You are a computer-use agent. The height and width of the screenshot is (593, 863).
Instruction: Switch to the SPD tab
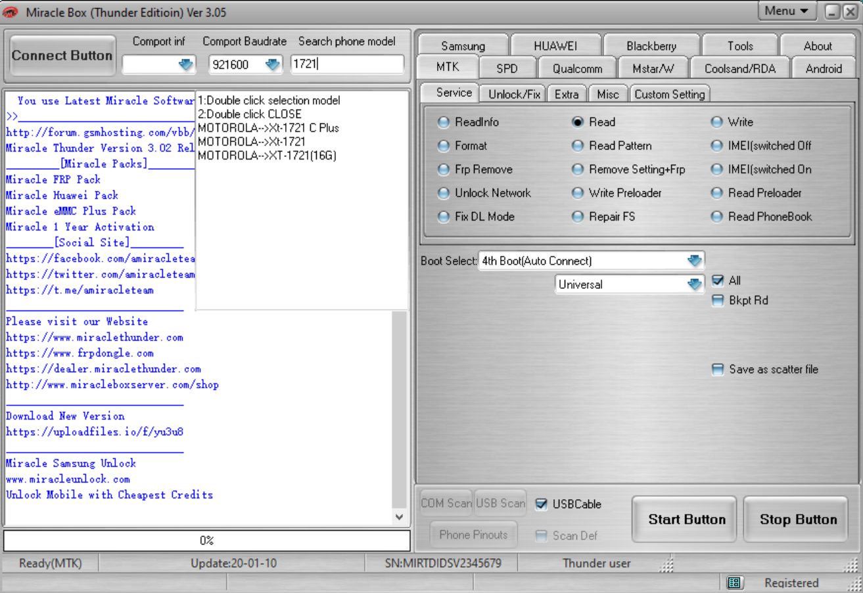pyautogui.click(x=507, y=68)
